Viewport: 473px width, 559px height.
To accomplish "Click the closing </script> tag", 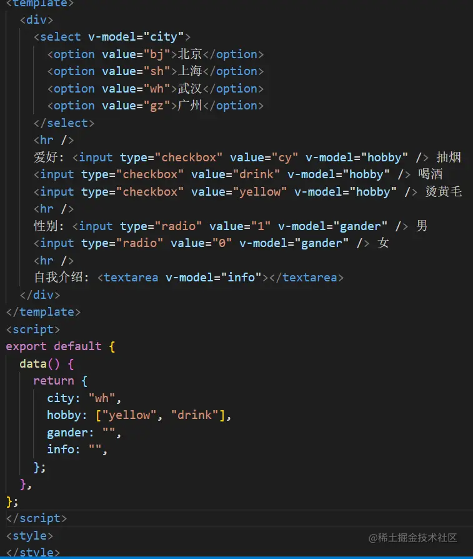I will (x=37, y=518).
